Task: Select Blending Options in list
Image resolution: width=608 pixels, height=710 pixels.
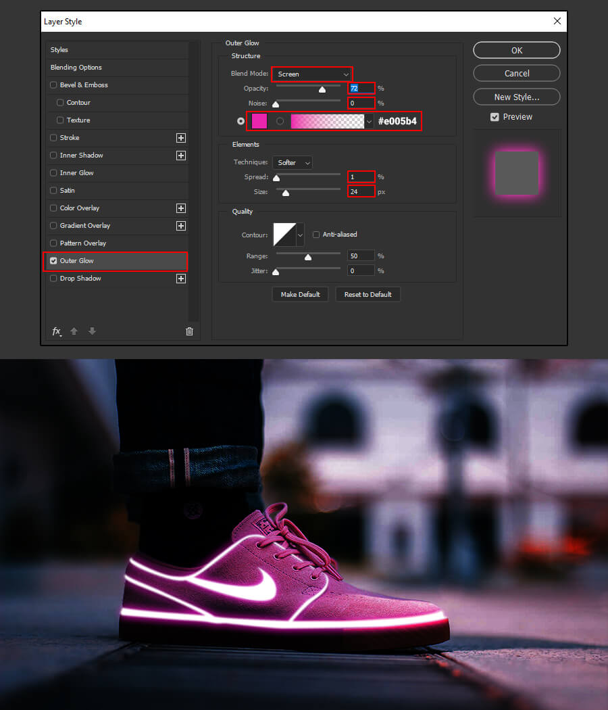Action: coord(117,68)
